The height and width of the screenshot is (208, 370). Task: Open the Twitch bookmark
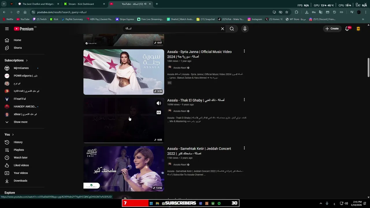[40, 19]
